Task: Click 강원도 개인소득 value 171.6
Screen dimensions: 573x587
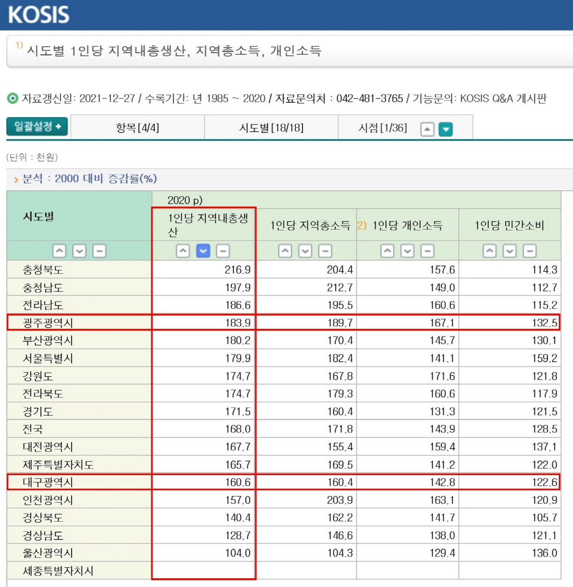Action: (442, 376)
